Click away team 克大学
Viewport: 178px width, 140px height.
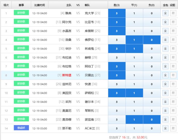click(x=89, y=13)
